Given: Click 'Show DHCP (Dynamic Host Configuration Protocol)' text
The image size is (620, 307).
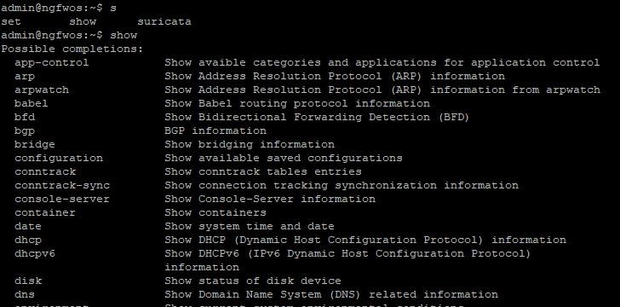Looking at the screenshot, I should pyautogui.click(x=324, y=240).
